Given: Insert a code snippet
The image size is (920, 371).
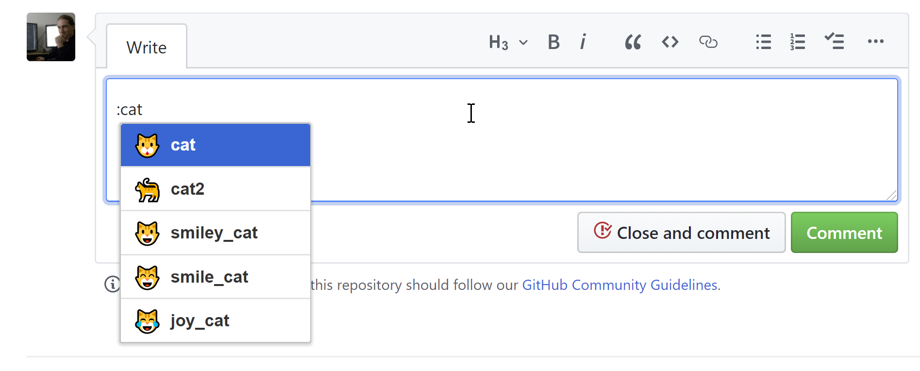Looking at the screenshot, I should 669,42.
